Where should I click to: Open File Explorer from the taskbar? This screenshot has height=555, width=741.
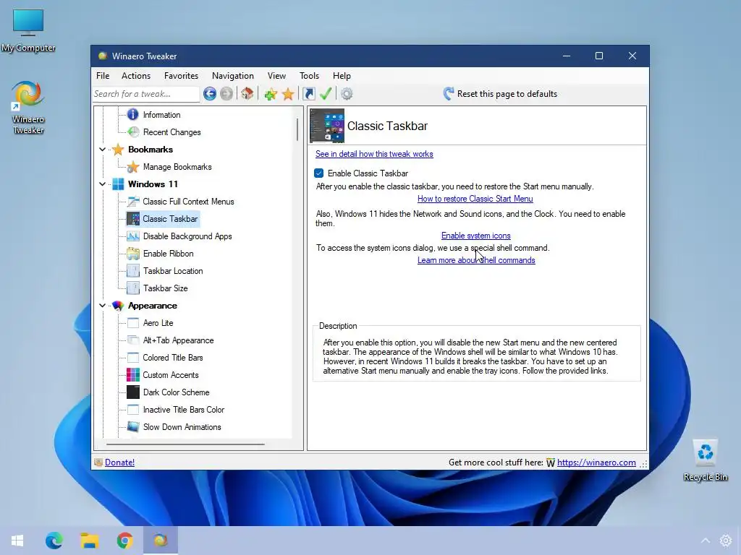(x=89, y=541)
